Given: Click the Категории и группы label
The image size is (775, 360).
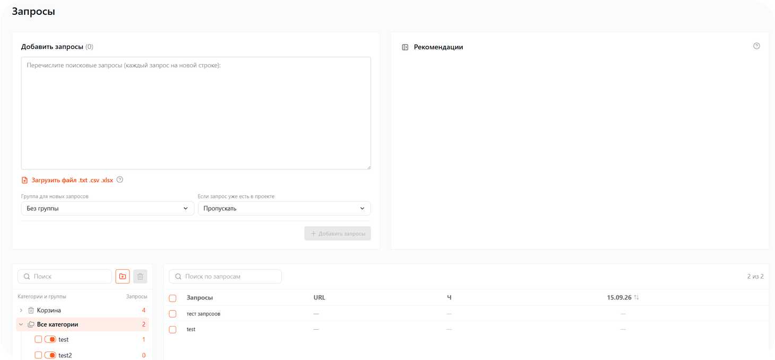Looking at the screenshot, I should tap(42, 296).
